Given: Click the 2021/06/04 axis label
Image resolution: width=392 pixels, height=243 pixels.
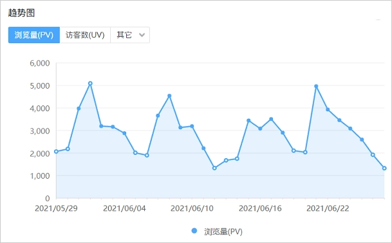Looking at the screenshot, I should click(x=124, y=208).
